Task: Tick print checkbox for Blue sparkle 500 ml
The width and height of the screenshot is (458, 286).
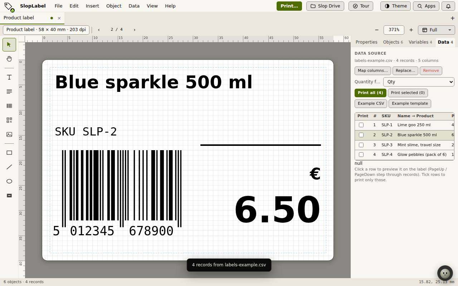Action: click(361, 135)
